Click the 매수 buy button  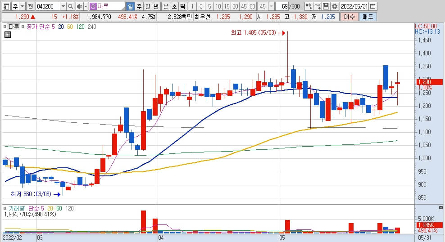[x=350, y=17]
